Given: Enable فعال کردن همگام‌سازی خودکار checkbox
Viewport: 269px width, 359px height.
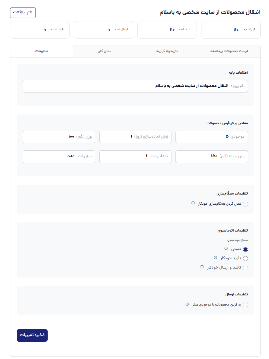Looking at the screenshot, I should click(x=245, y=204).
